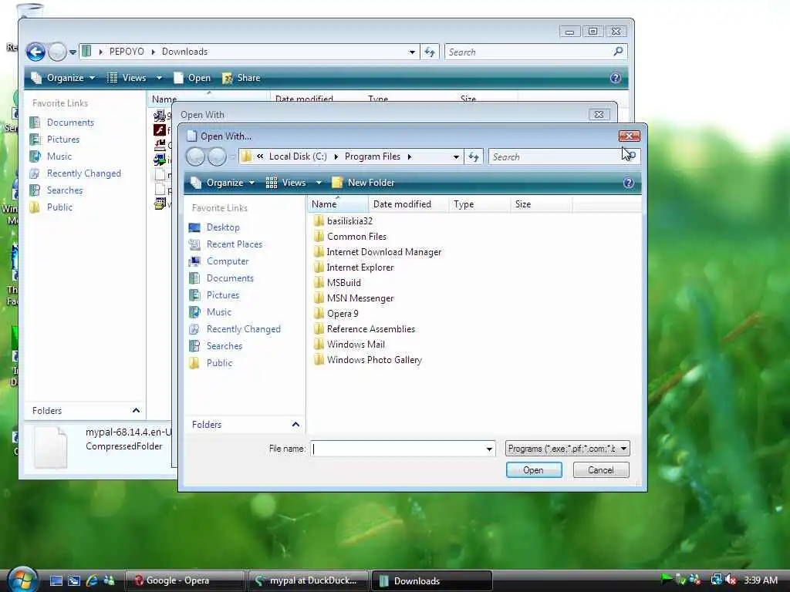Click Internet Explorer quick launch icon
The height and width of the screenshot is (592, 790).
point(92,580)
